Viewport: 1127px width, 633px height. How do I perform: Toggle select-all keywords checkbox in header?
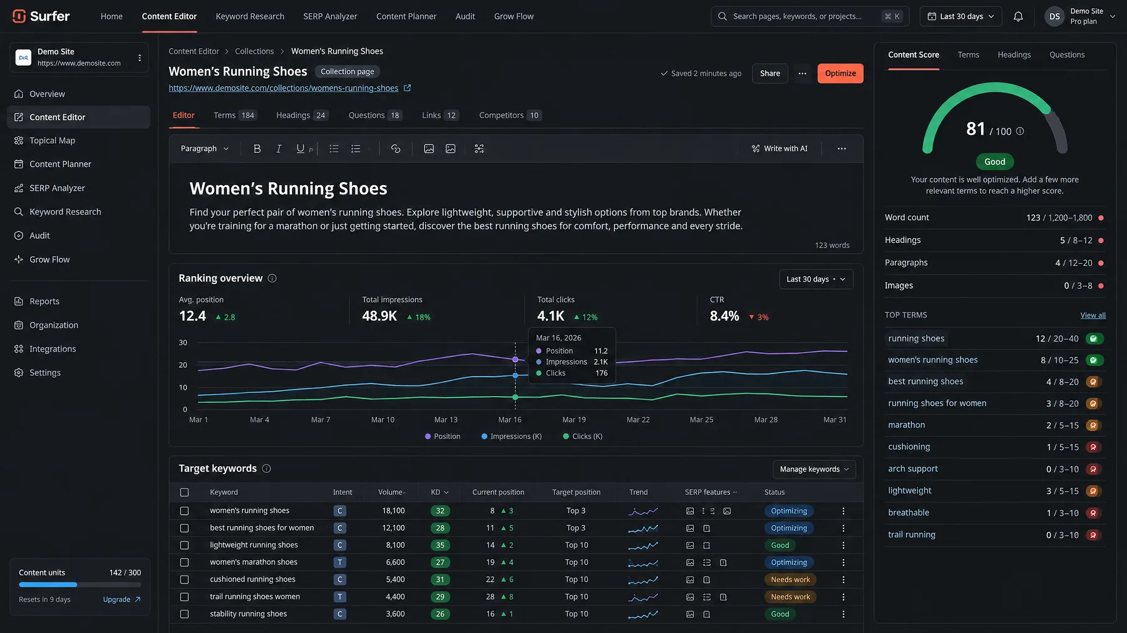[184, 492]
